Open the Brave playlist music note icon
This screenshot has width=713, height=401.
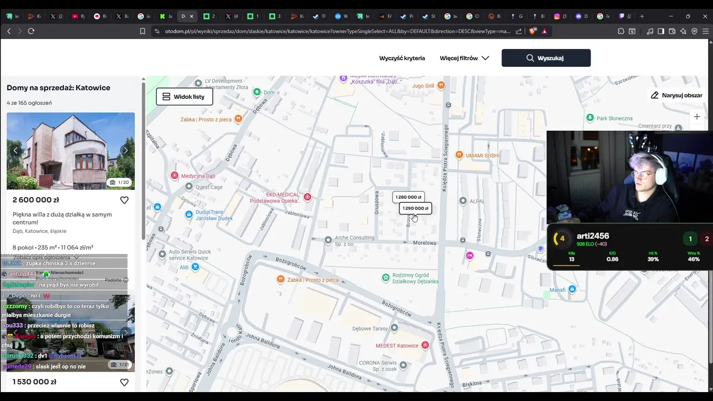coord(650,31)
